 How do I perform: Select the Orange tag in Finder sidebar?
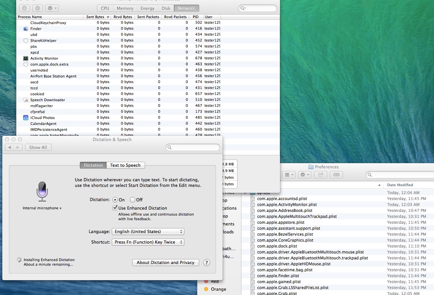click(218, 289)
